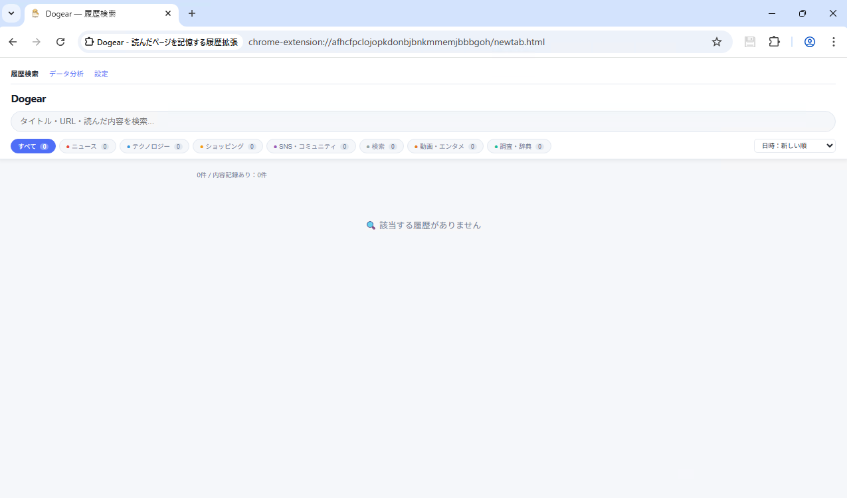Click the タイトル・URL search field
847x498 pixels.
pos(423,122)
